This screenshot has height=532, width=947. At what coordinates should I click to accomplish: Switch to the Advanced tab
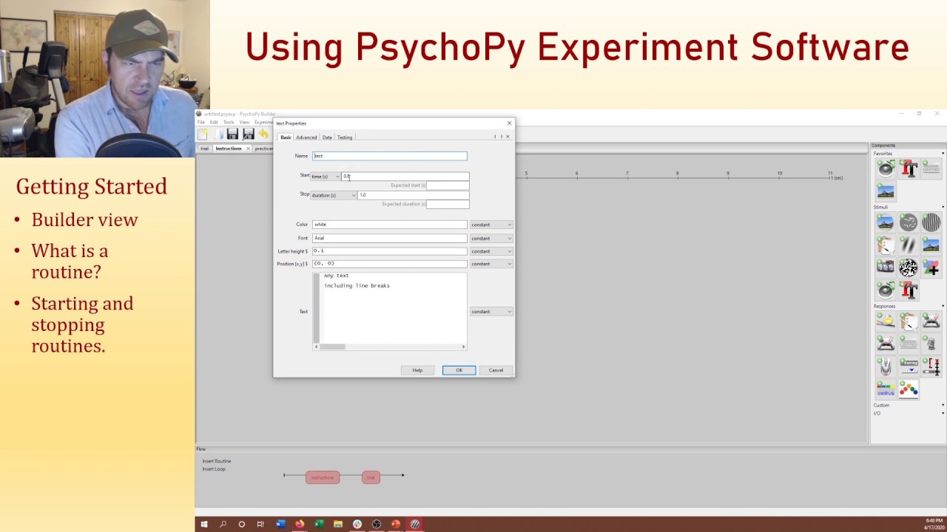306,137
